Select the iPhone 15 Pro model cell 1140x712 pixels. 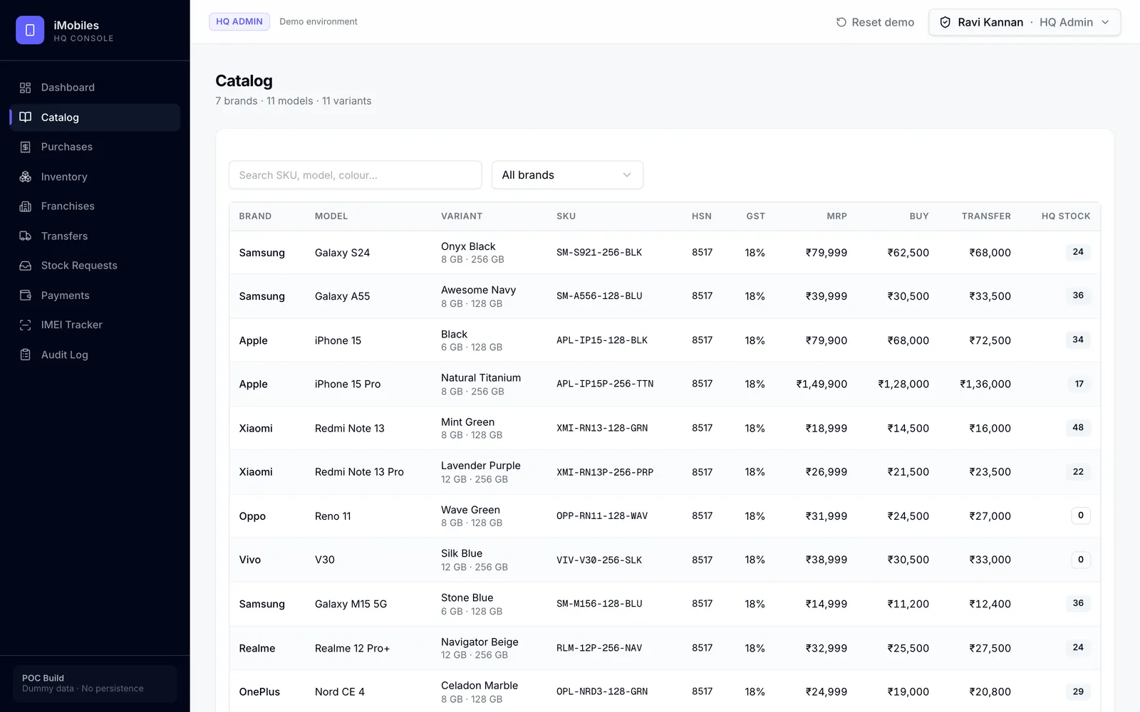(348, 384)
